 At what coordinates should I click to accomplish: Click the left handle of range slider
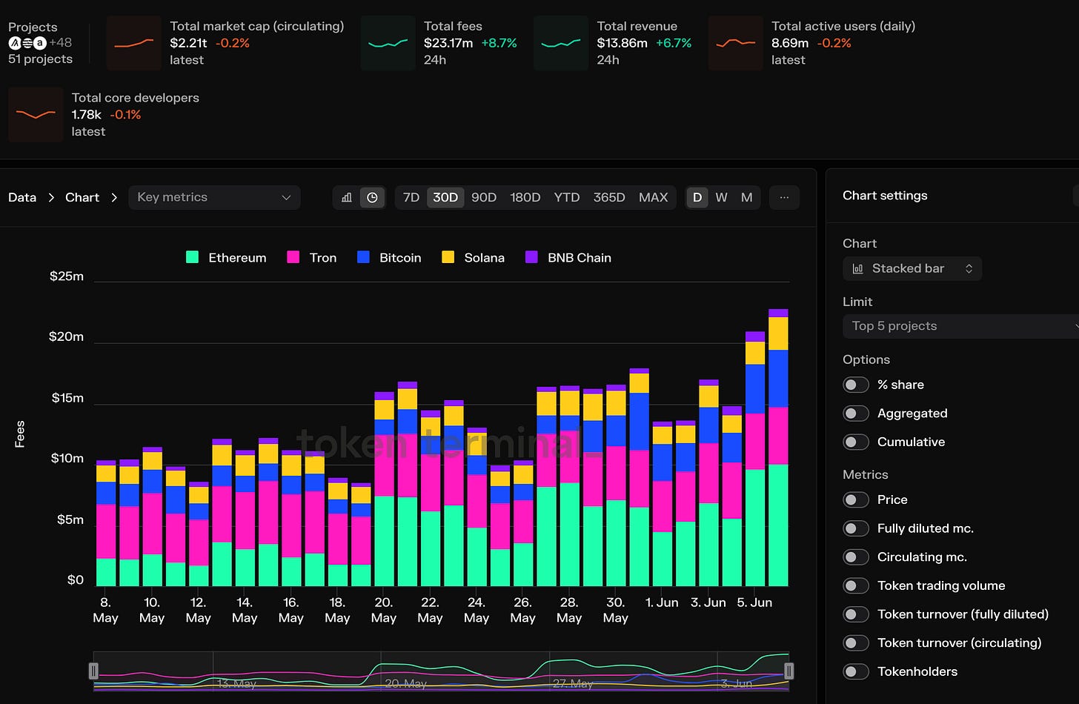click(93, 671)
